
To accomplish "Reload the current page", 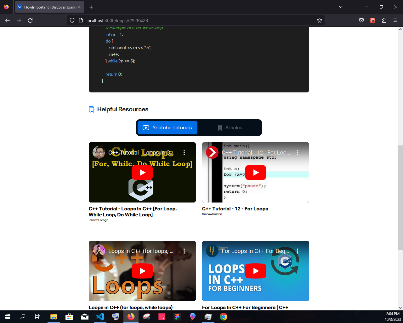I will point(30,20).
